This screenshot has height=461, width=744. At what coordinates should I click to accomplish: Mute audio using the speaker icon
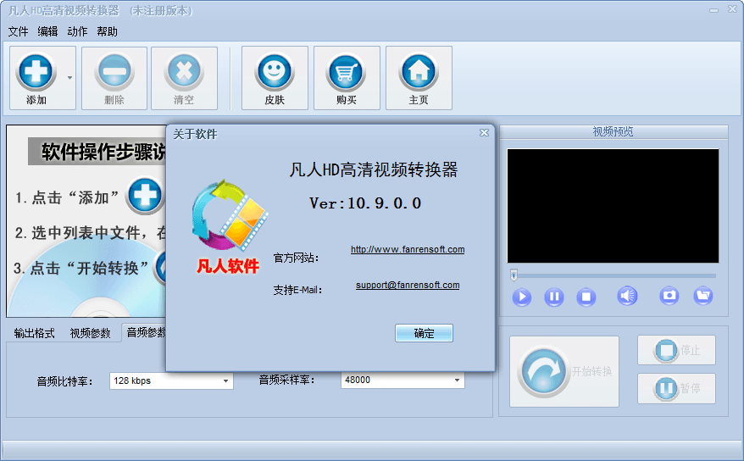coord(626,296)
